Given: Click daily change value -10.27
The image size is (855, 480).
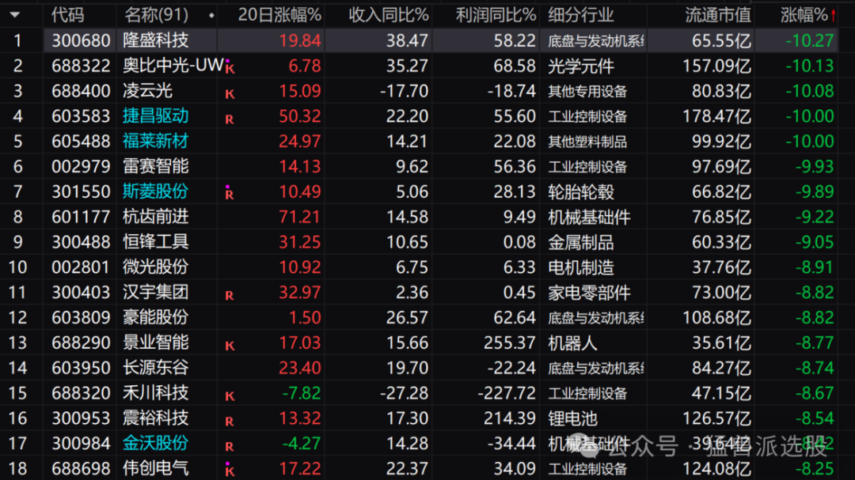Looking at the screenshot, I should [x=809, y=40].
